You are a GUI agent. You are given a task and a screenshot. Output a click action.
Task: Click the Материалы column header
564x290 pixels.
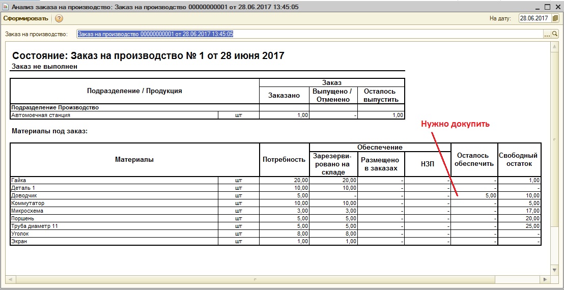coord(134,160)
